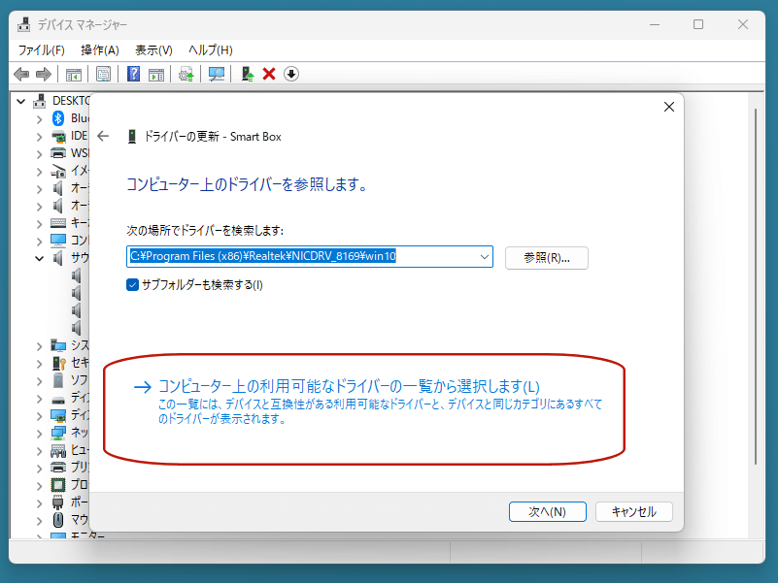
Task: Open the Properties toolbar icon
Action: [103, 75]
